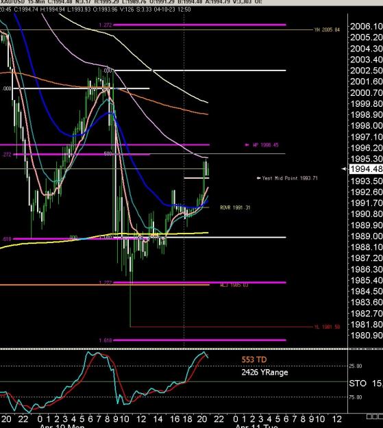Viewport: 383px width, 428px height.
Task: Click the 04-10-23 12:50 timestamp
Action: (x=172, y=10)
